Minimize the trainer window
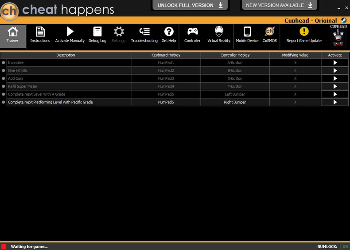This screenshot has width=350, height=250. point(339,8)
